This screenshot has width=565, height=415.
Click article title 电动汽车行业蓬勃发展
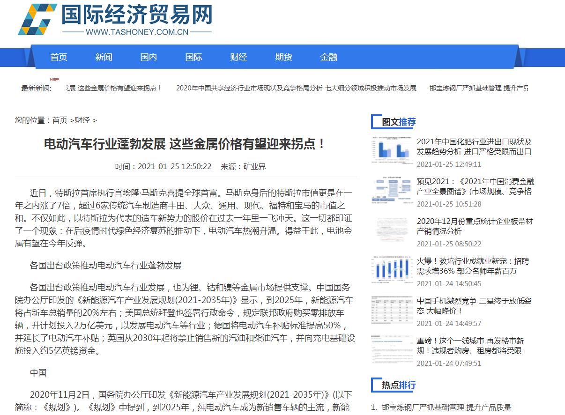(185, 144)
